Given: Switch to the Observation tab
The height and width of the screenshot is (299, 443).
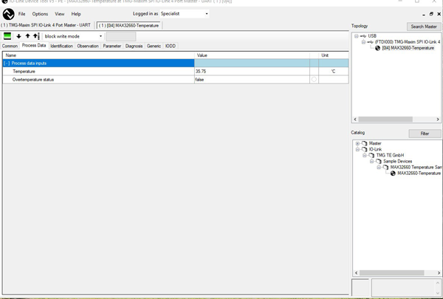Looking at the screenshot, I should [88, 46].
